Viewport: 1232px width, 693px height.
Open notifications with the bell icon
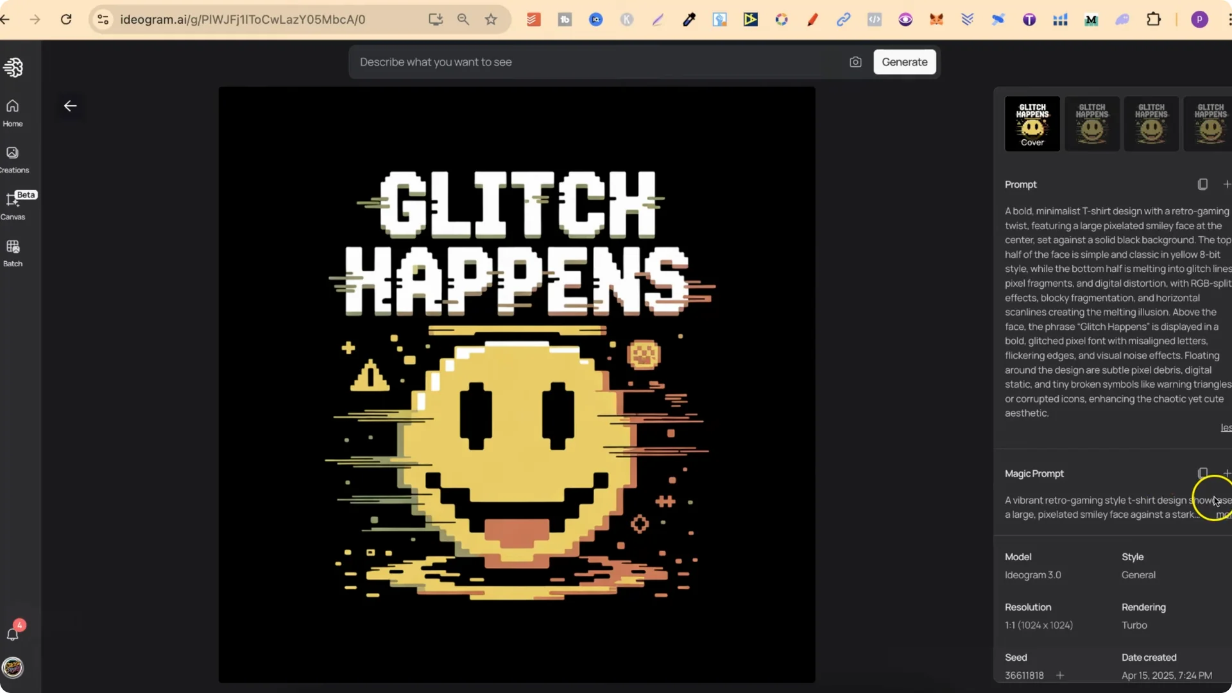[14, 635]
